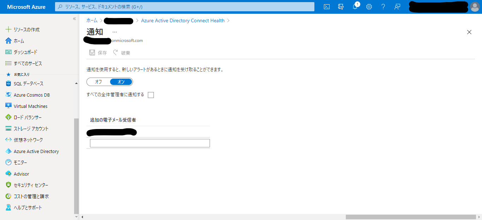Image resolution: width=482 pixels, height=220 pixels.
Task: Switch notifications to オン
Action: point(121,81)
